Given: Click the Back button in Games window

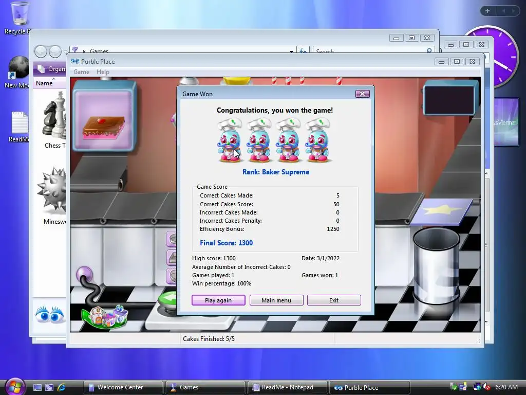Looking at the screenshot, I should [41, 52].
